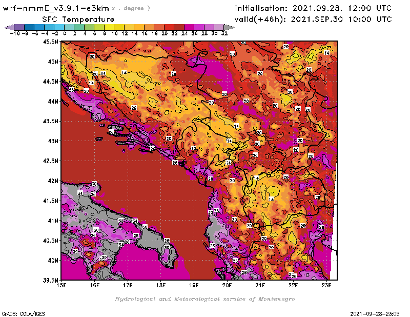Click the 'SFC Temperature' title
410x317 pixels.
coord(78,19)
